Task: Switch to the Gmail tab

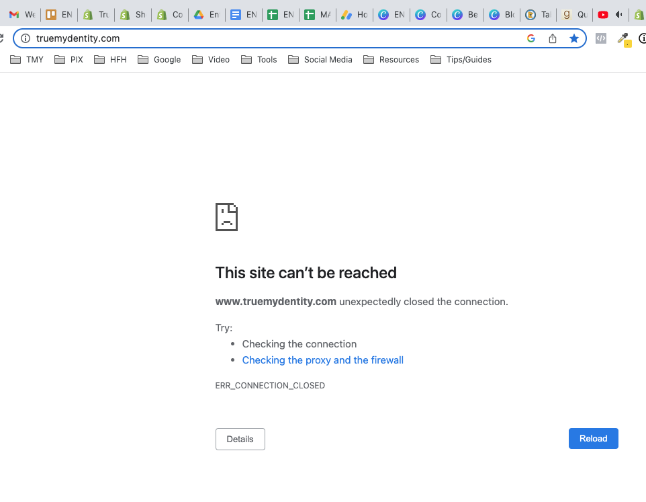Action: coord(22,15)
